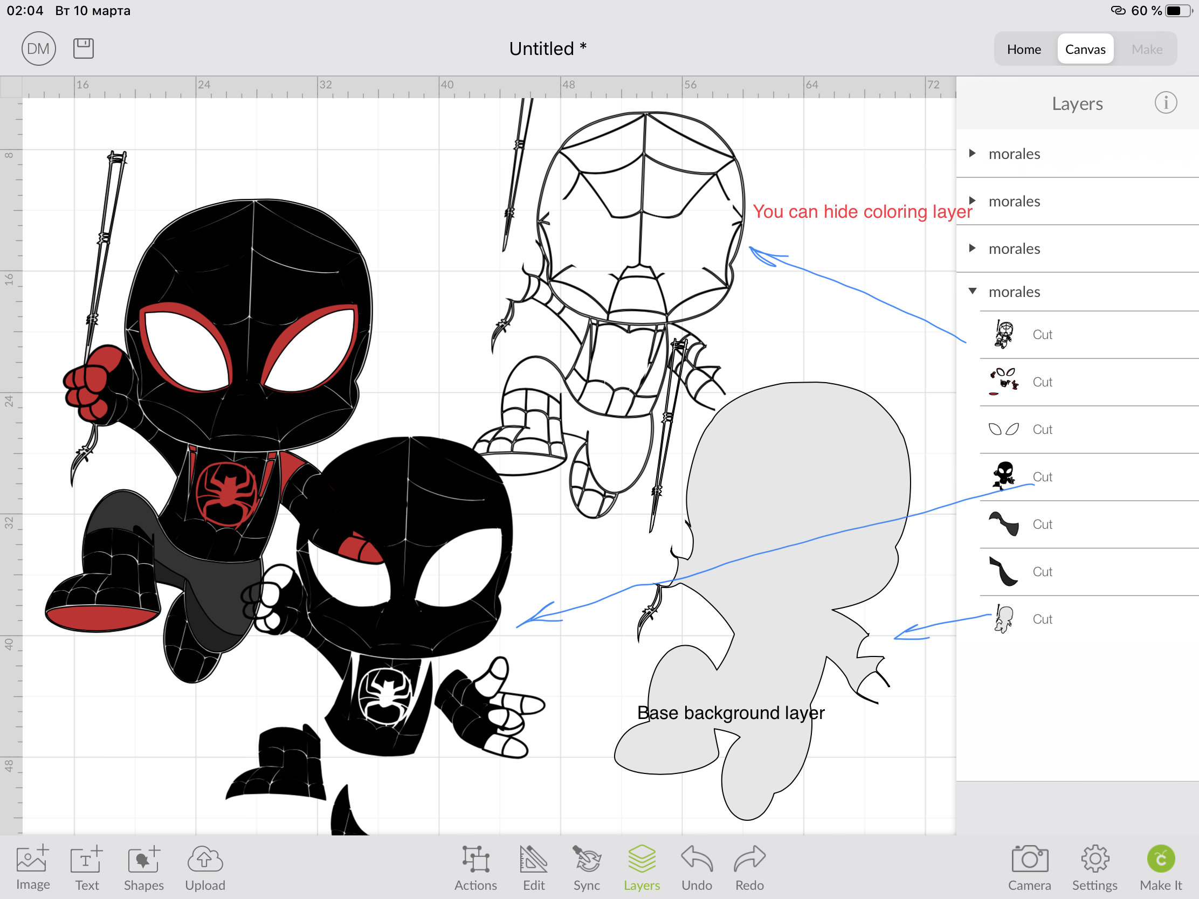Select the white eyes Cut layer
Viewport: 1199px width, 899px height.
point(1090,429)
